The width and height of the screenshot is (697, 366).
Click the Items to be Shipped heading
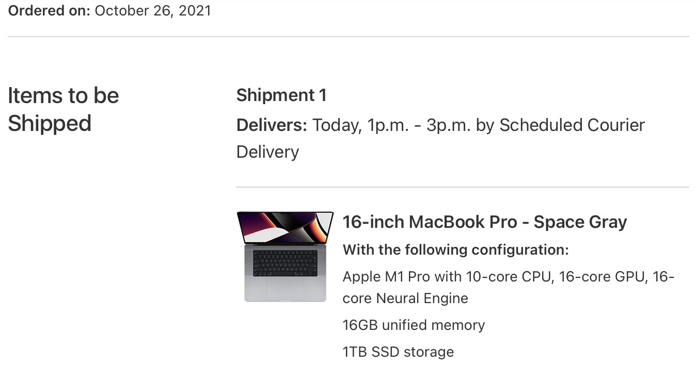pos(64,109)
